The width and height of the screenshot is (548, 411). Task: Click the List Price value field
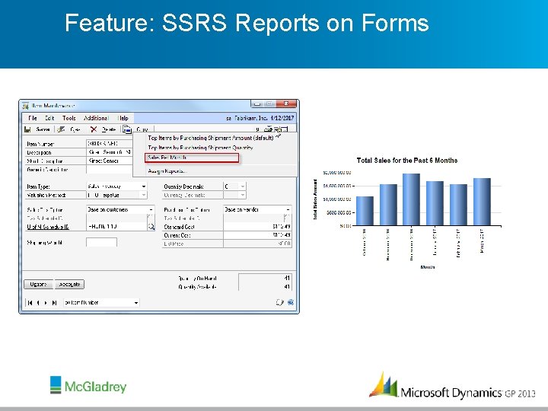(x=257, y=244)
